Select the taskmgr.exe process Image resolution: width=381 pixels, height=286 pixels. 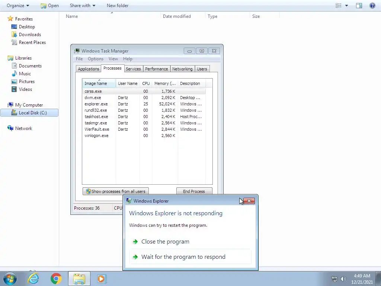(144, 123)
